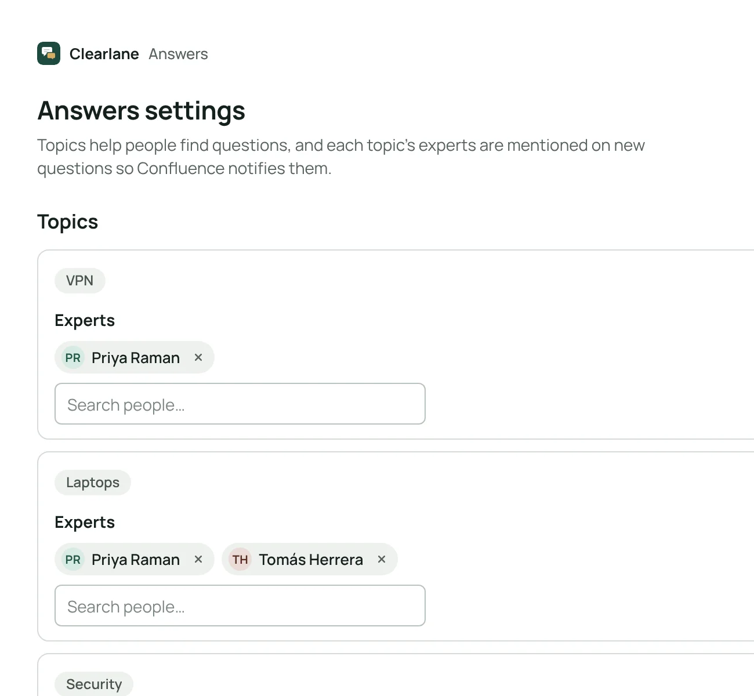Remove Tomás Herrera from Laptops experts
Viewport: 754px width, 696px height.
click(382, 559)
